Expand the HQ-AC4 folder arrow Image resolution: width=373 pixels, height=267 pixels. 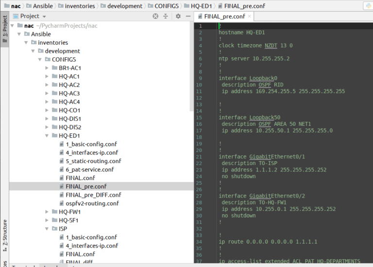point(47,102)
